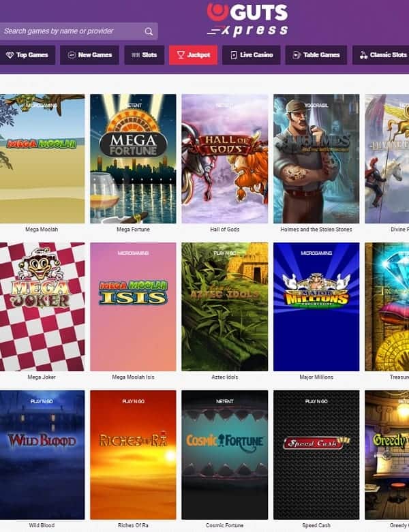Open the Aztec Idols game tile
The height and width of the screenshot is (532, 409).
point(225,307)
